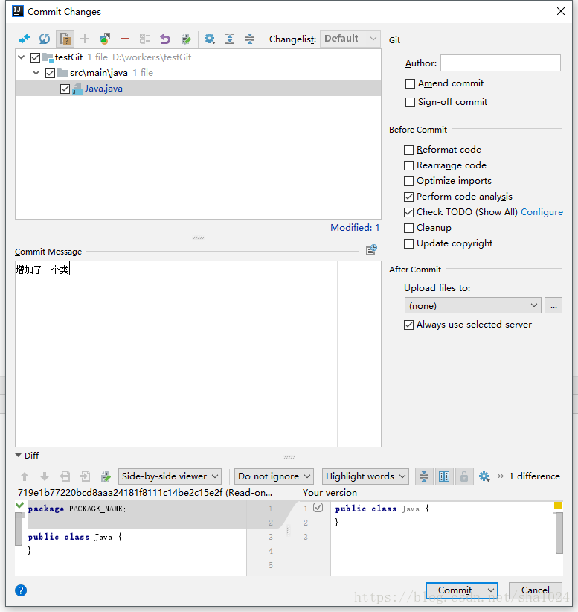Open the commit message history icon
Image resolution: width=578 pixels, height=612 pixels.
pyautogui.click(x=371, y=250)
